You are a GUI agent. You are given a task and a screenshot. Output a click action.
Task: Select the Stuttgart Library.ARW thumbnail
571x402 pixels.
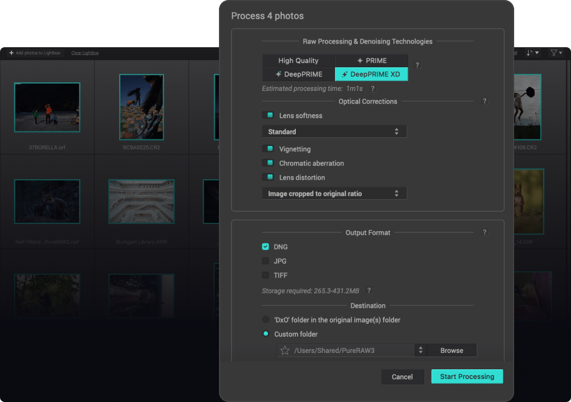tap(142, 202)
